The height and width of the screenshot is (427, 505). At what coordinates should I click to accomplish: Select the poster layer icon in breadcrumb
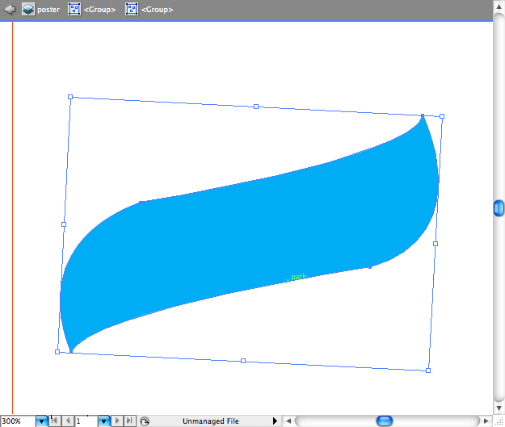click(x=28, y=10)
